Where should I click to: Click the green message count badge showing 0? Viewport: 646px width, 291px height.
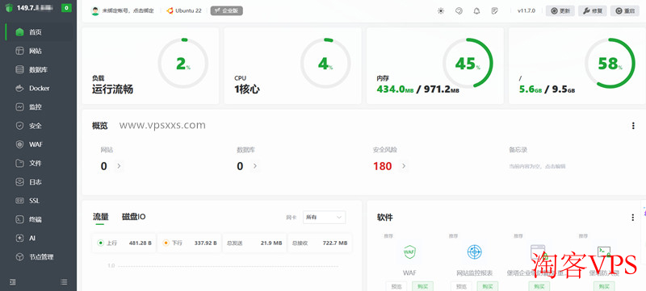(x=66, y=8)
